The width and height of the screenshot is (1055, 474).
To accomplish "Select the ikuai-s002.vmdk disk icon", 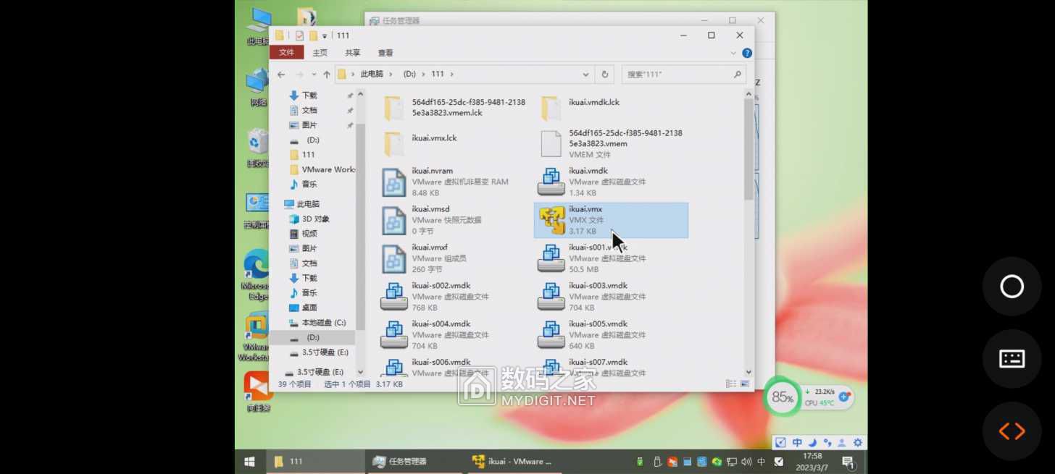I will 394,297.
